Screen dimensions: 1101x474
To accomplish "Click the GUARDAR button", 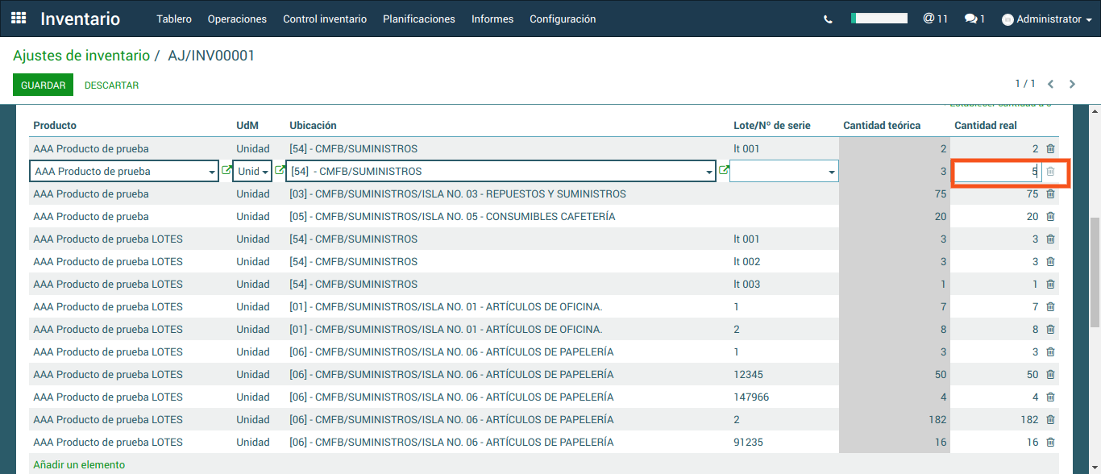I will pos(43,85).
